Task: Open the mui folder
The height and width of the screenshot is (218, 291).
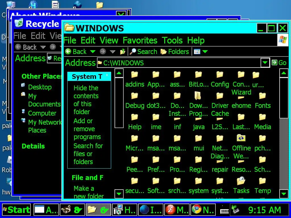Action: tap(199, 143)
